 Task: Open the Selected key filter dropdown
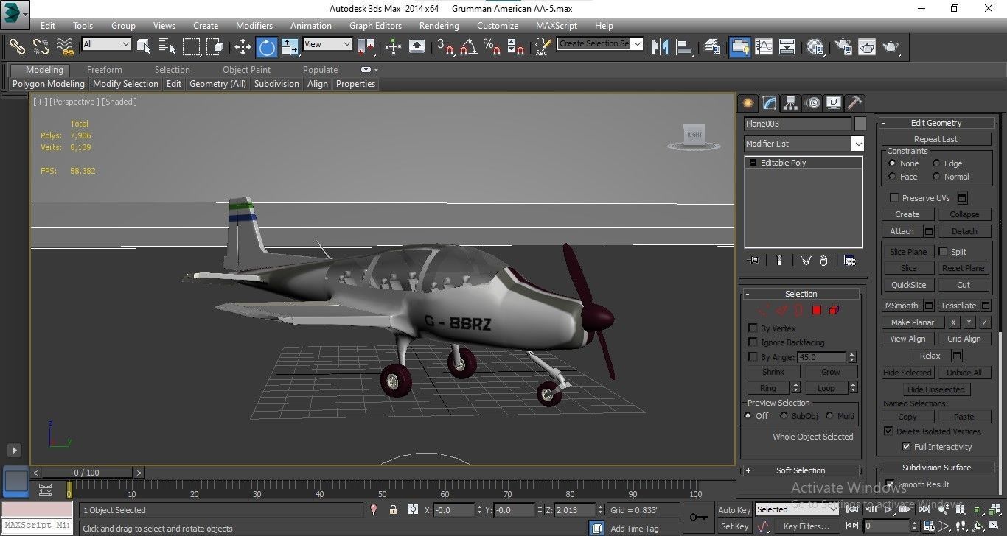pyautogui.click(x=797, y=509)
